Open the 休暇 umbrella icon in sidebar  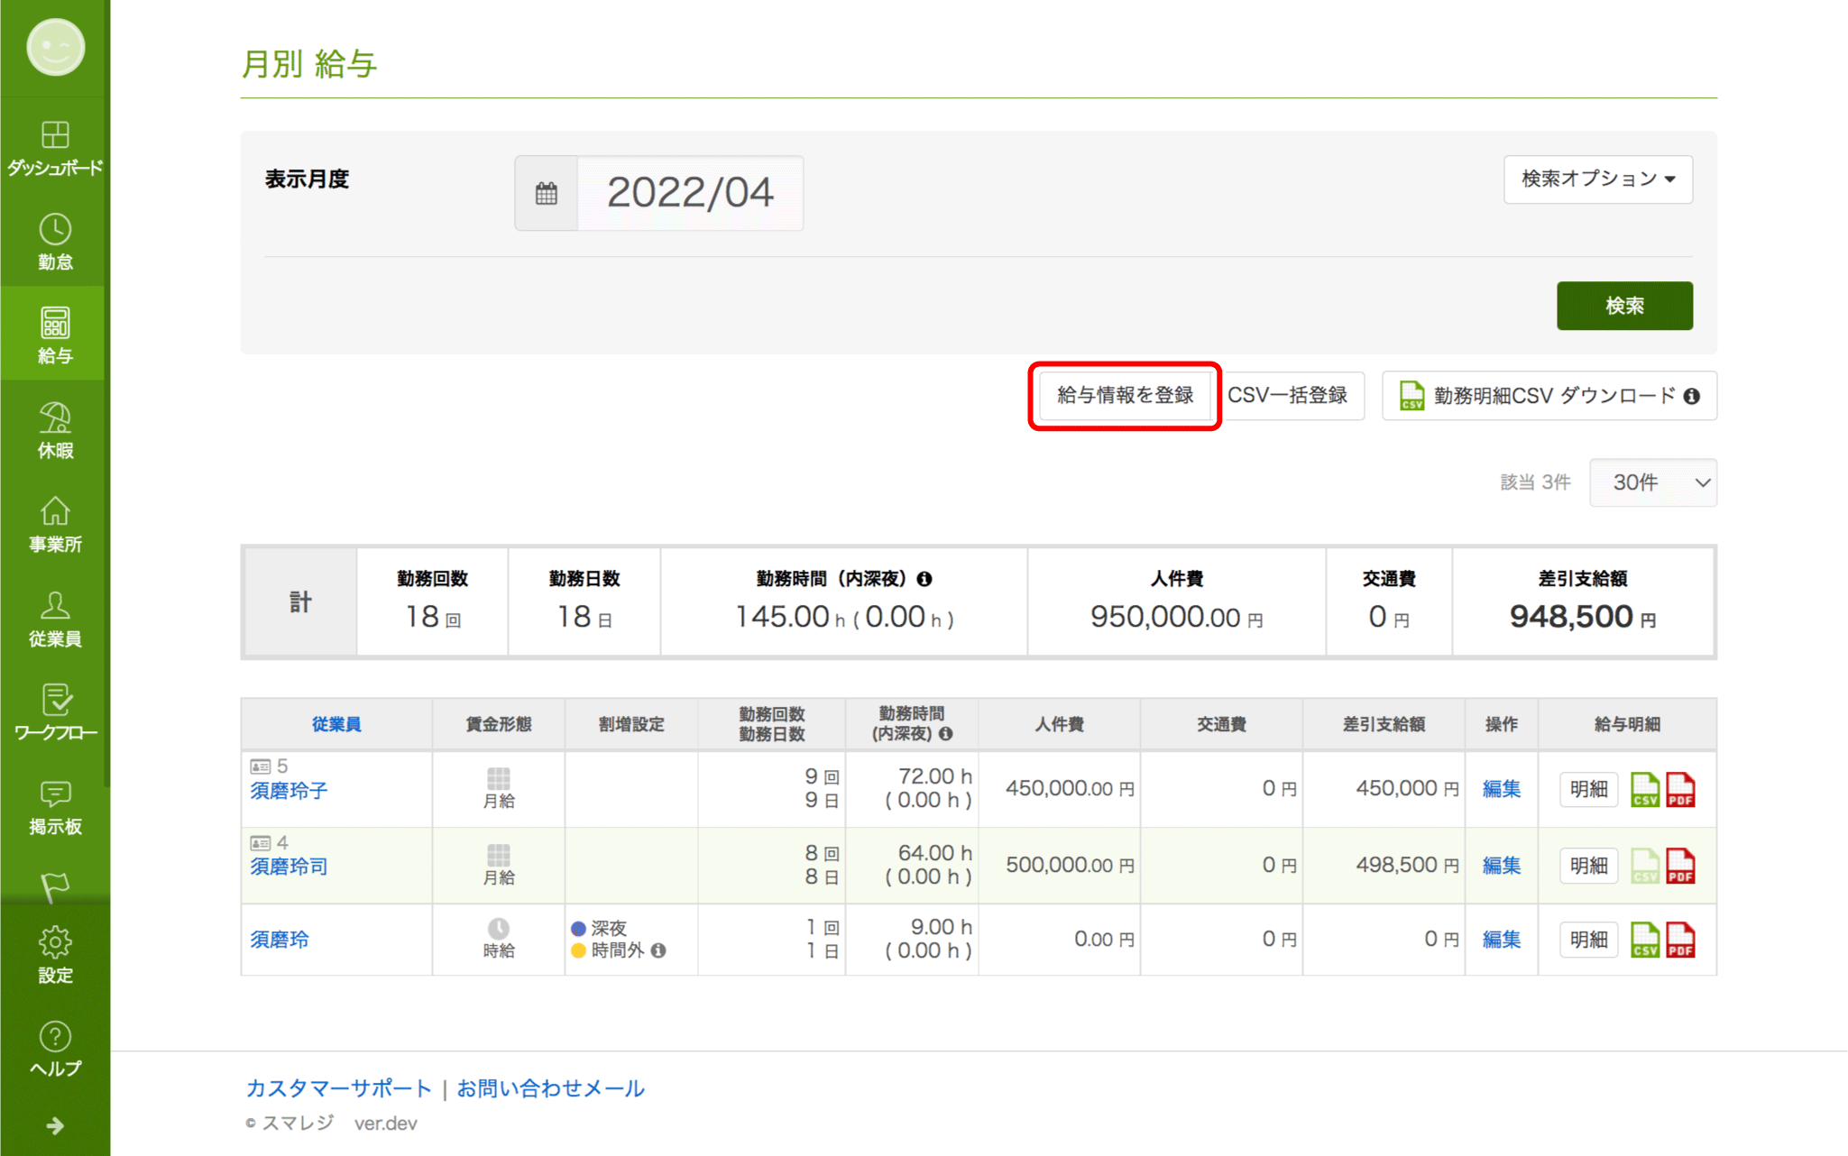pyautogui.click(x=55, y=418)
